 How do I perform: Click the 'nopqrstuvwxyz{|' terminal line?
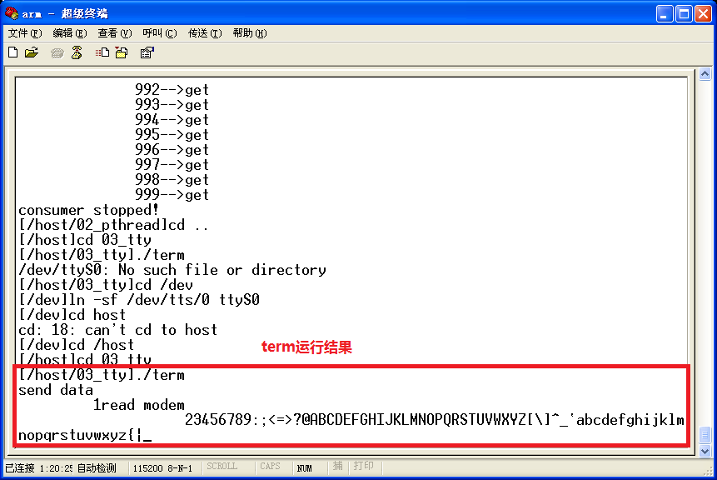click(81, 435)
